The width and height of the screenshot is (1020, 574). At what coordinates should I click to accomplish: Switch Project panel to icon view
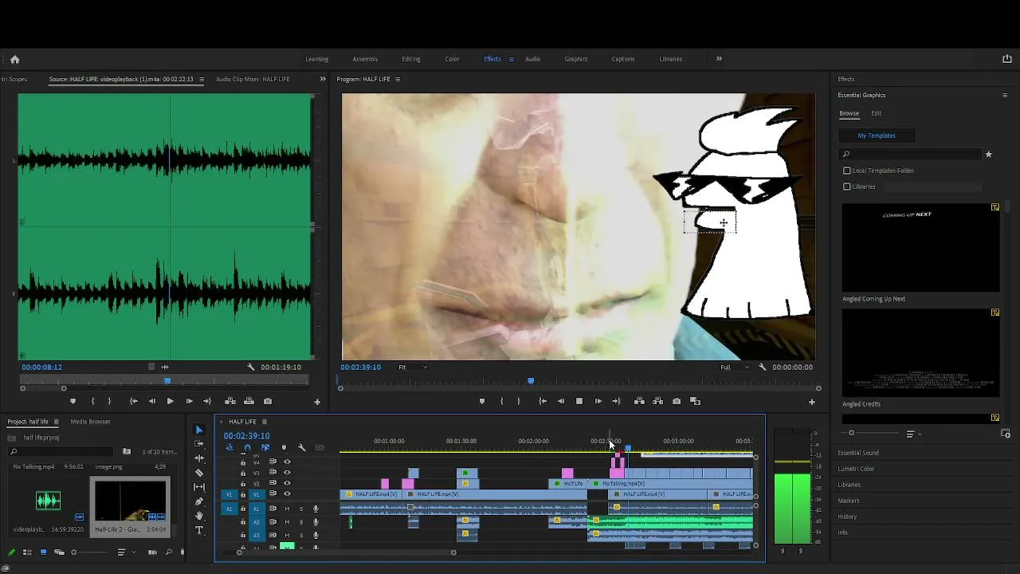(43, 552)
